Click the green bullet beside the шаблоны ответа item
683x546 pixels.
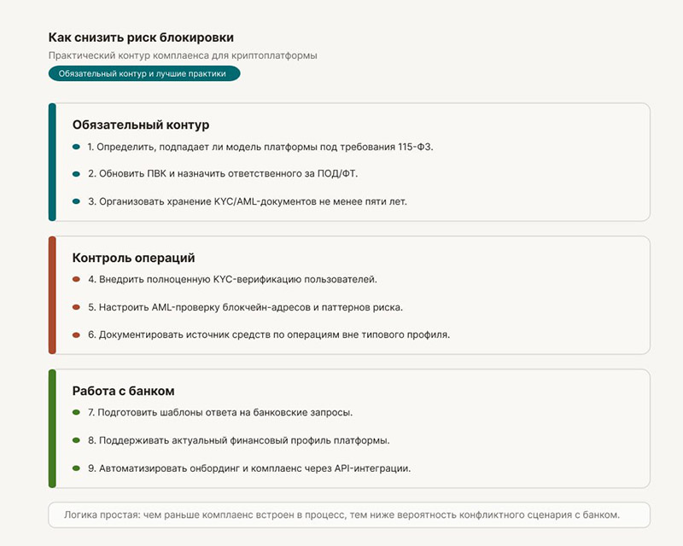coord(76,413)
